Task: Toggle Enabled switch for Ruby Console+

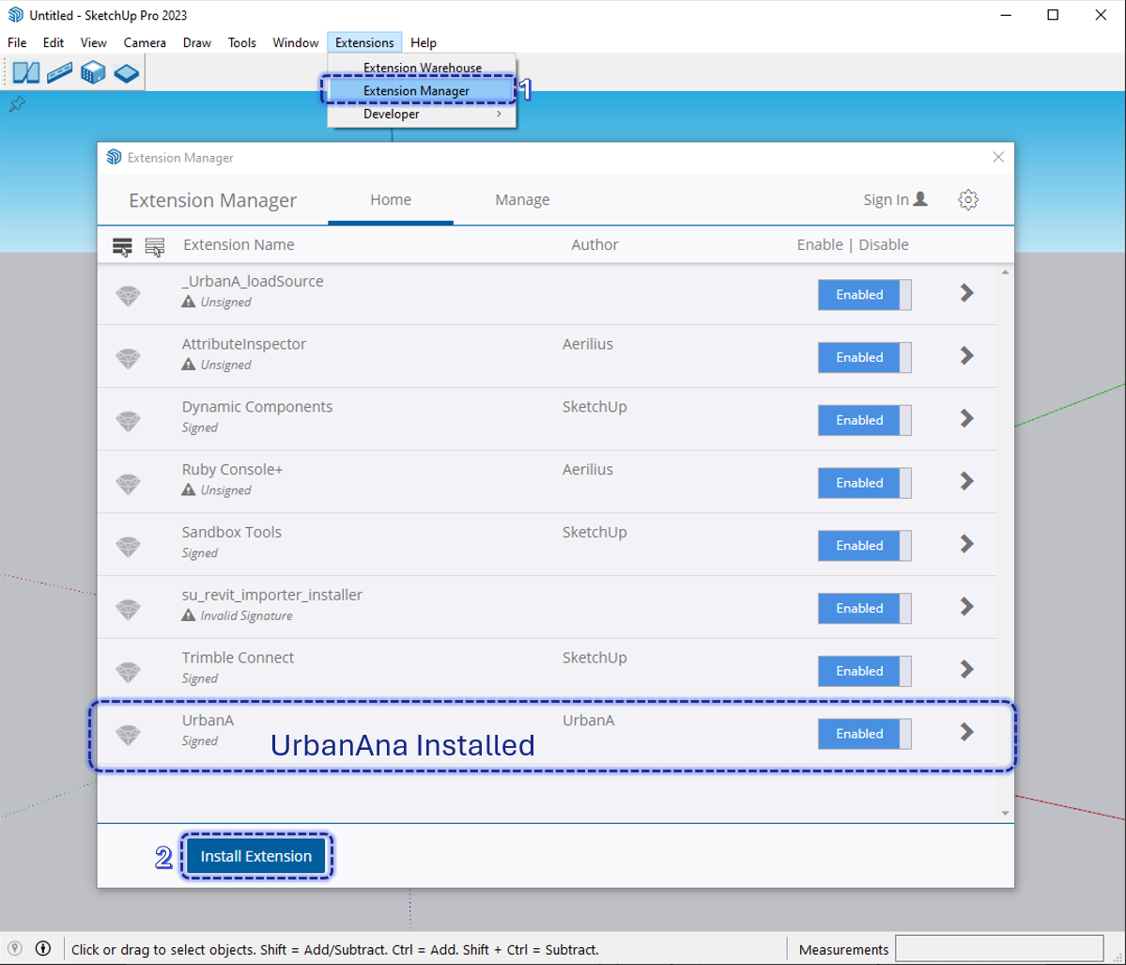Action: pos(865,483)
